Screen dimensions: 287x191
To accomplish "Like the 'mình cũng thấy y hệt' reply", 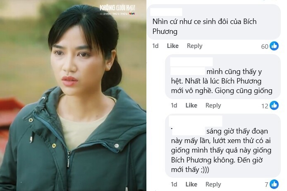I will click(x=191, y=105).
